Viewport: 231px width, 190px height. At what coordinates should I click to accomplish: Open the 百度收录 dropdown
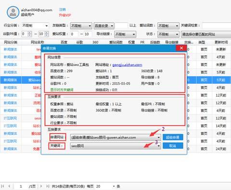pos(104,25)
